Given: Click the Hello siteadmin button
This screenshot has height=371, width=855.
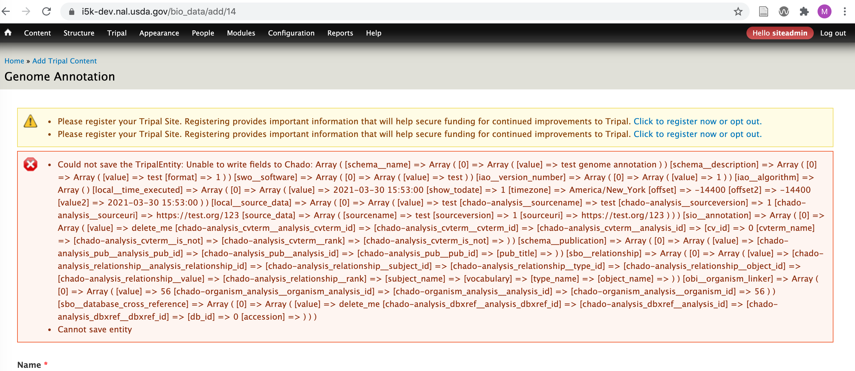Looking at the screenshot, I should [x=780, y=33].
